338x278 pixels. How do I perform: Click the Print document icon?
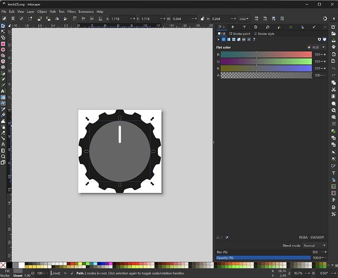click(334, 47)
